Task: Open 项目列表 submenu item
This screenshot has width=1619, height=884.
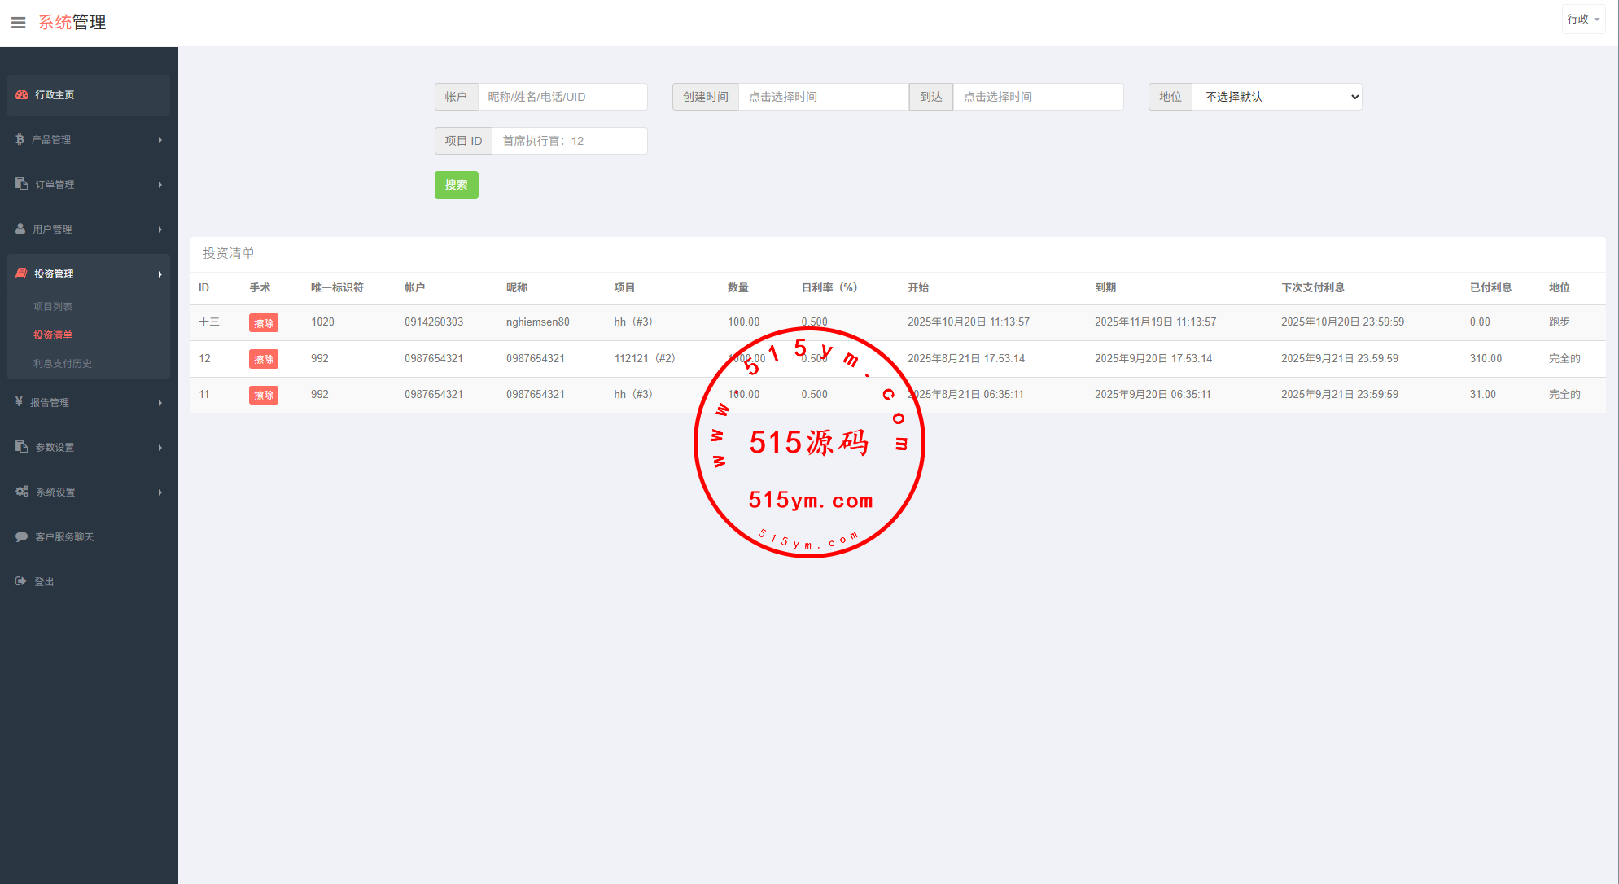Action: [x=53, y=307]
